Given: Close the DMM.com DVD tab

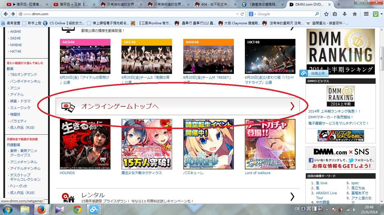Looking at the screenshot, I should pos(330,4).
